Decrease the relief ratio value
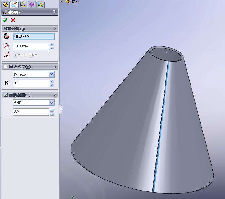Image resolution: width=225 pixels, height=199 pixels. [x=52, y=114]
